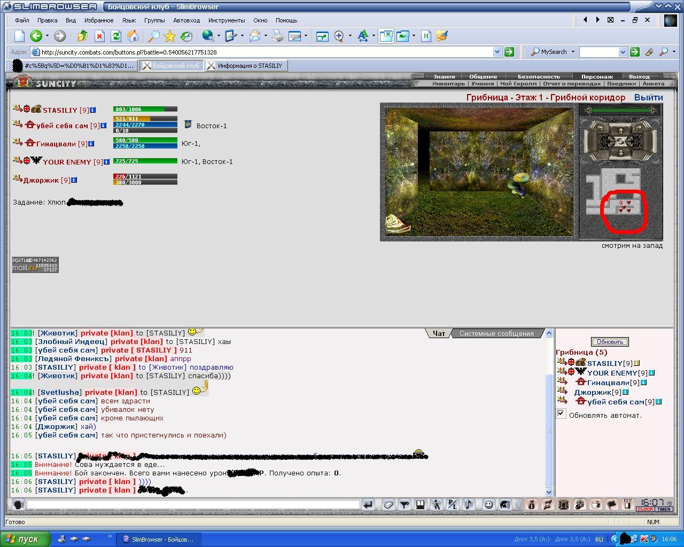Expand the address bar URL dropdown
Image resolution: width=684 pixels, height=547 pixels.
497,52
